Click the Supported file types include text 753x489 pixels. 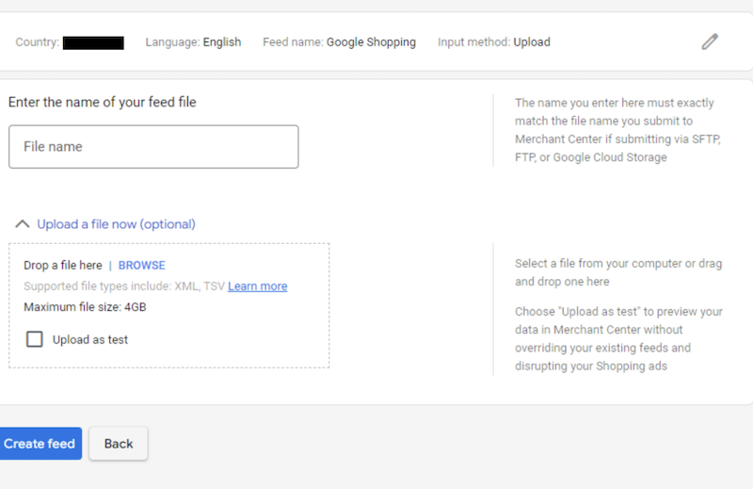click(x=124, y=286)
